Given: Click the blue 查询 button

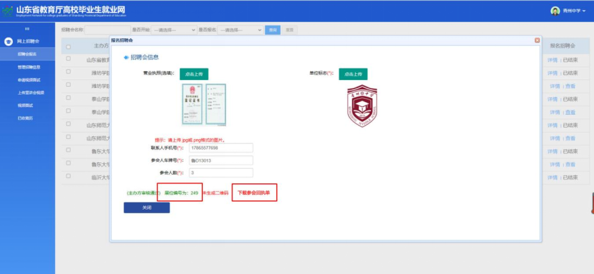Looking at the screenshot, I should [272, 30].
